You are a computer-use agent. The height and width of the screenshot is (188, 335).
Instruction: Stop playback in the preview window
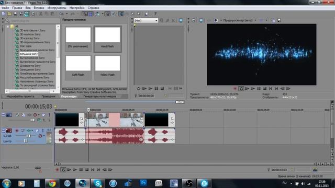pyautogui.click(x=264, y=88)
